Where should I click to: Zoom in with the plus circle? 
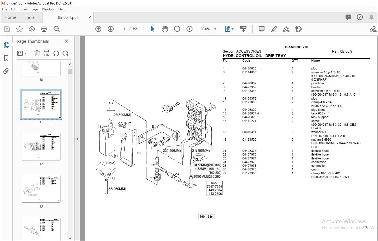click(x=190, y=29)
